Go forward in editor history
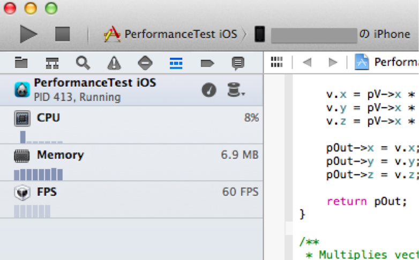The image size is (419, 260). coord(333,62)
